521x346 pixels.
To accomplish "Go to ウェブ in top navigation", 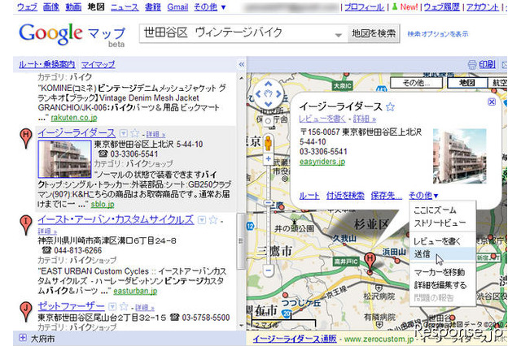I will [x=27, y=7].
